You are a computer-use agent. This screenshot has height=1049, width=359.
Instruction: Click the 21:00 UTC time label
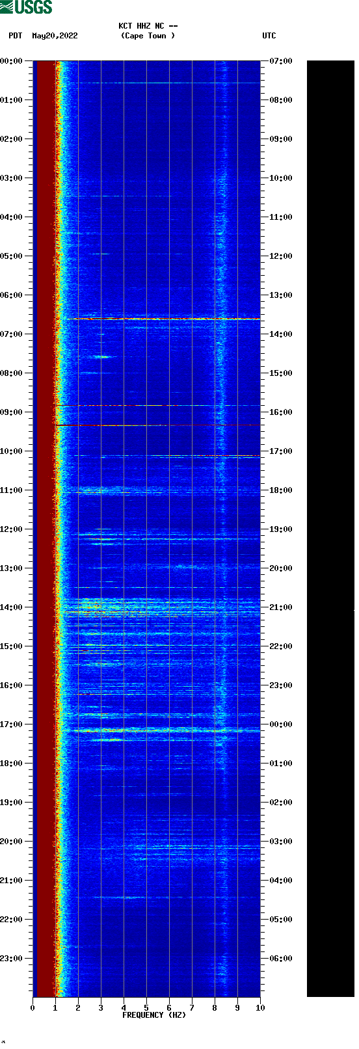[281, 607]
